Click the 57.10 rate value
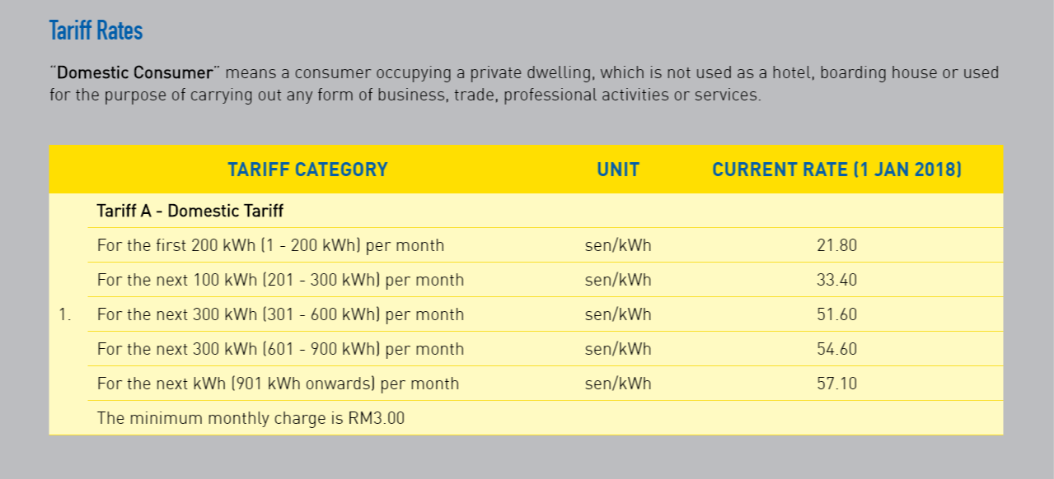Image resolution: width=1054 pixels, height=479 pixels. 836,384
